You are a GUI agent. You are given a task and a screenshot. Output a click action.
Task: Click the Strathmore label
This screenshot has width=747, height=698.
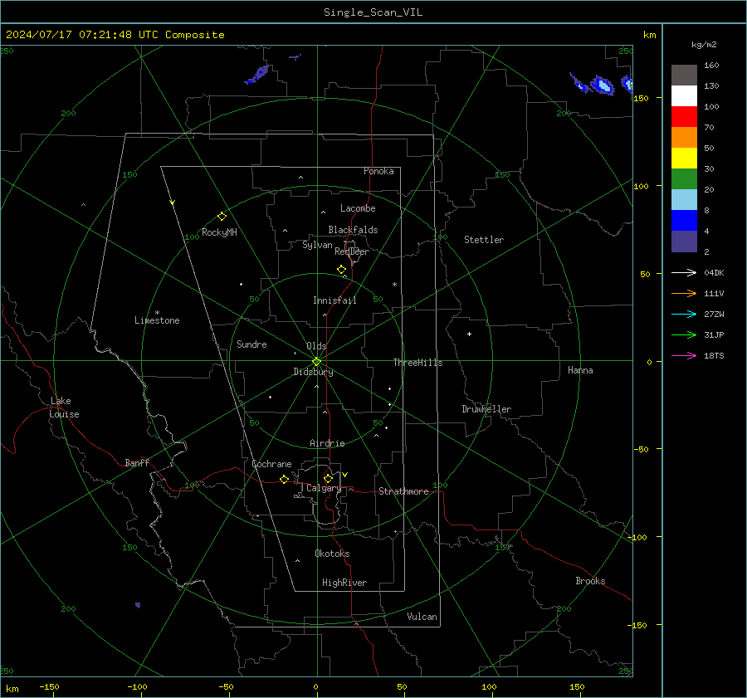click(403, 491)
